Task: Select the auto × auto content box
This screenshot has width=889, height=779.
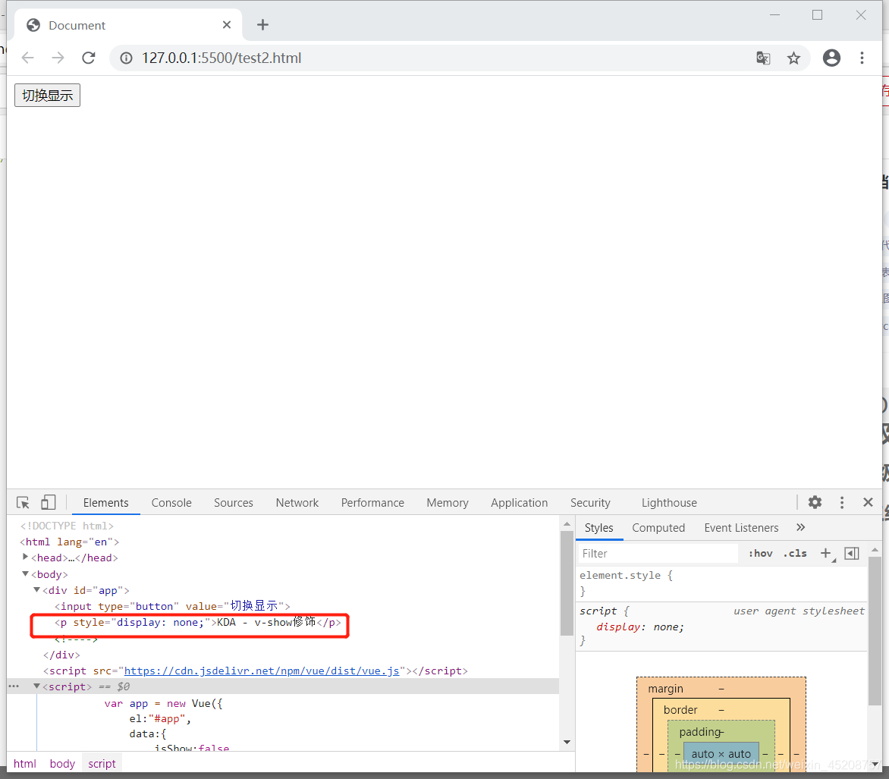Action: pos(721,754)
